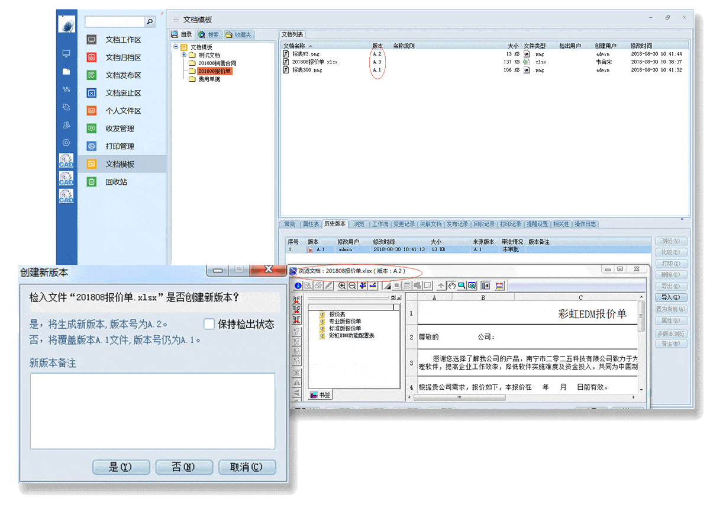Screen dimensions: 710x529
Task: Zoom out with the viewer minus magnifier
Action: (x=352, y=286)
